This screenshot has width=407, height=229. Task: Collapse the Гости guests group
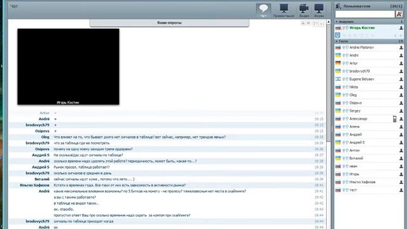click(x=336, y=41)
